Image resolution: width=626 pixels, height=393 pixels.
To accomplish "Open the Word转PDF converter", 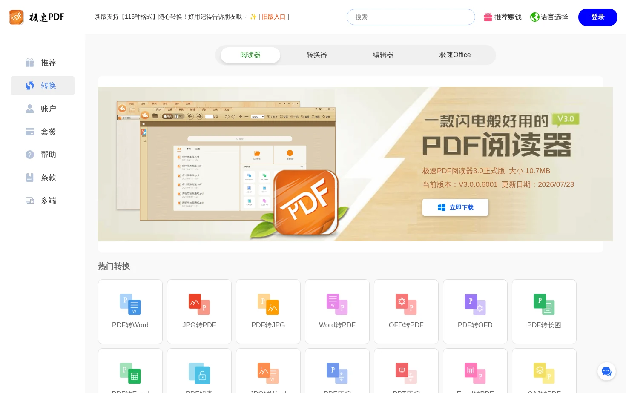I will pos(337,312).
